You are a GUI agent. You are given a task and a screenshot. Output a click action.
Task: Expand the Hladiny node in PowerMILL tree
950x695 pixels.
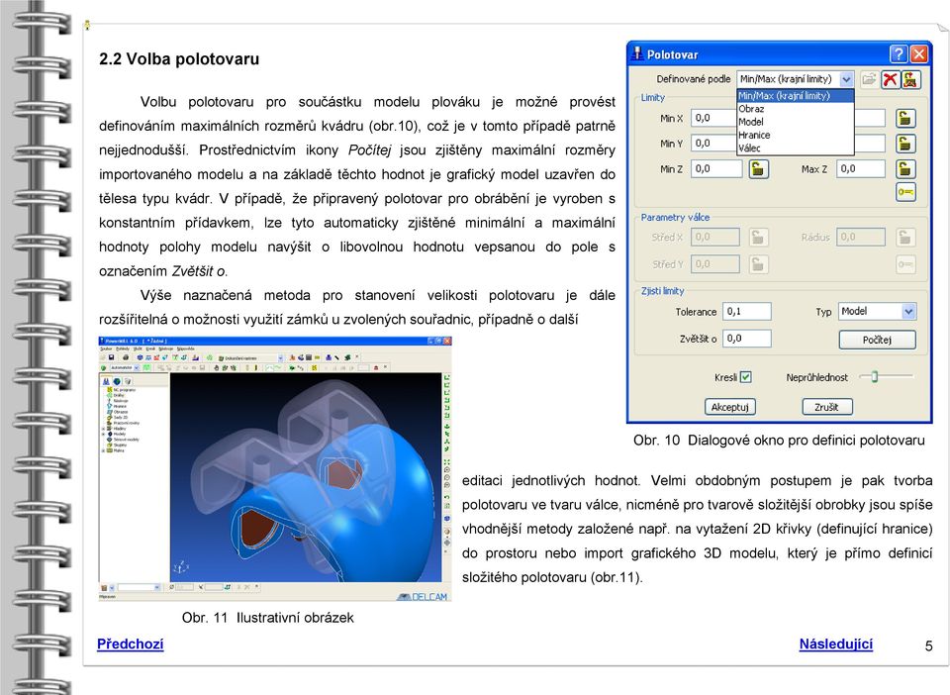point(104,429)
